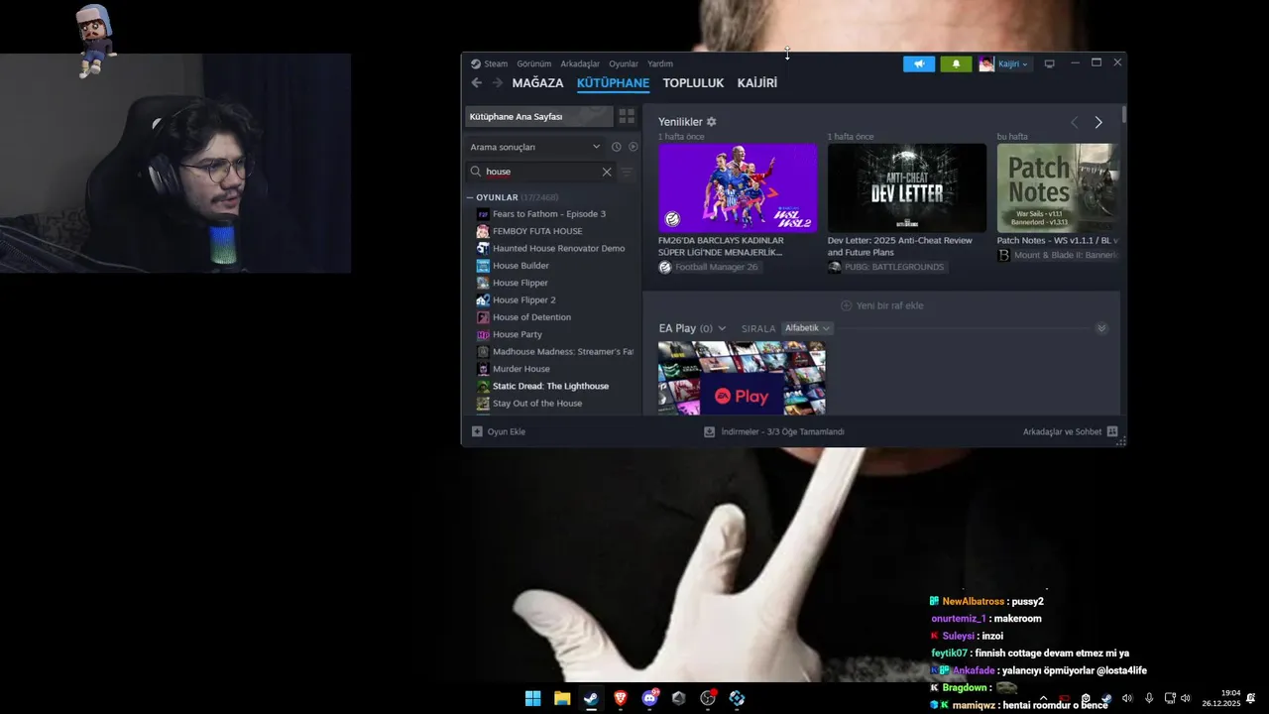Select Fears to Fathom - Episode 3

click(x=549, y=214)
